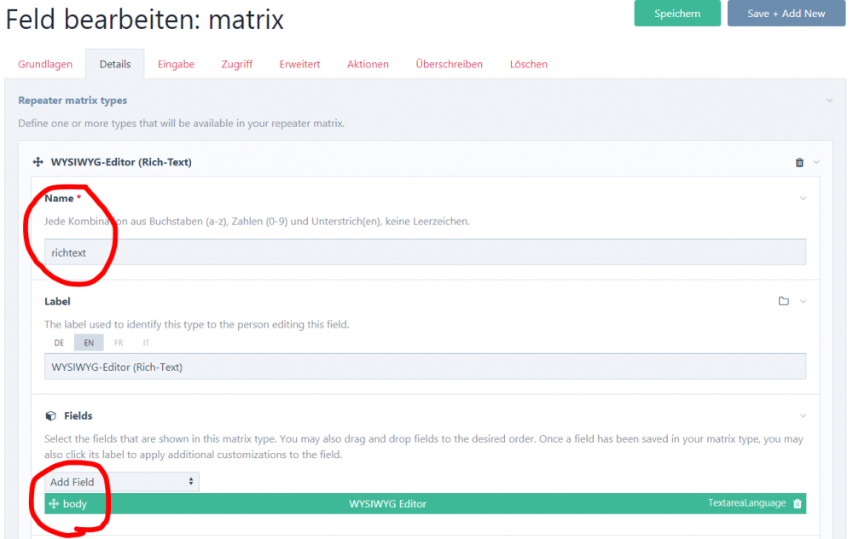Collapse the Repeater matrix types section
853x539 pixels.
pyautogui.click(x=828, y=100)
